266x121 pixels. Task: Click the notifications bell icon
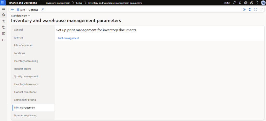click(x=240, y=3)
